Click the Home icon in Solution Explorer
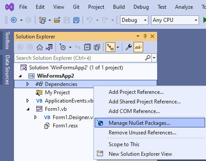Viewport: 206px width, 161px height. 40,47
